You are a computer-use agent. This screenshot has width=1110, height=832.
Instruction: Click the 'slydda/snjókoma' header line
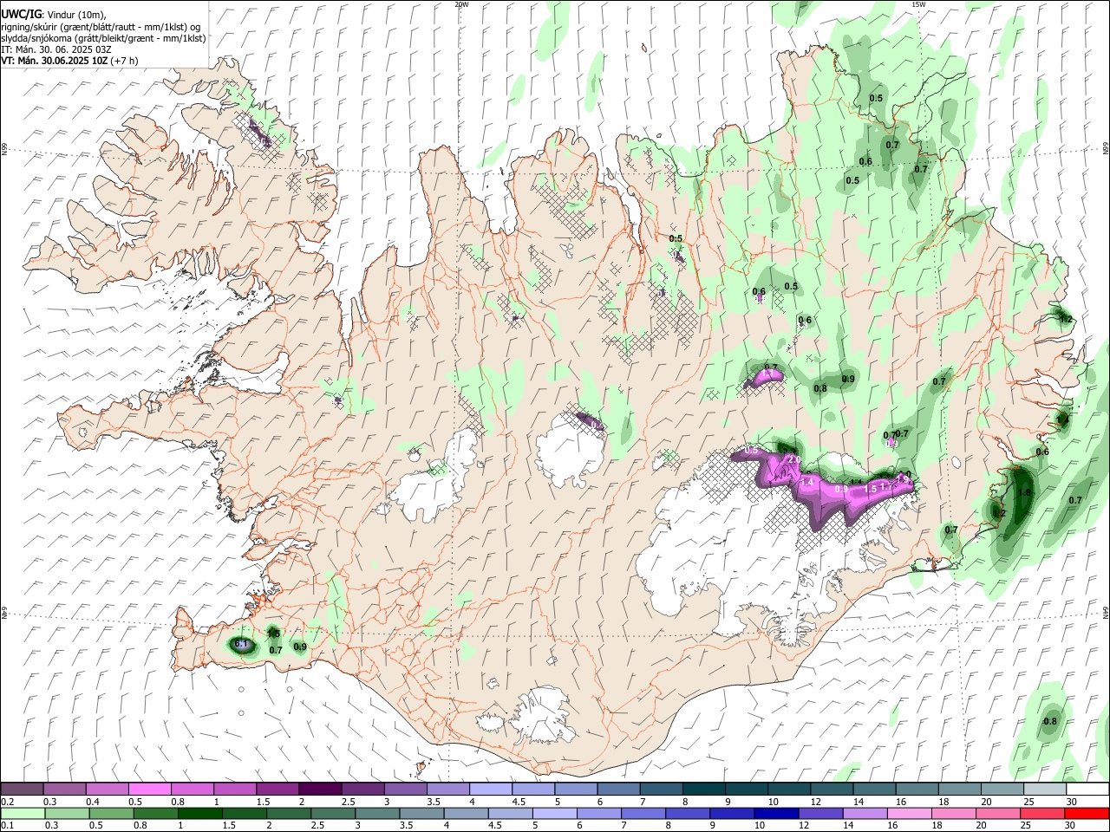(103, 38)
